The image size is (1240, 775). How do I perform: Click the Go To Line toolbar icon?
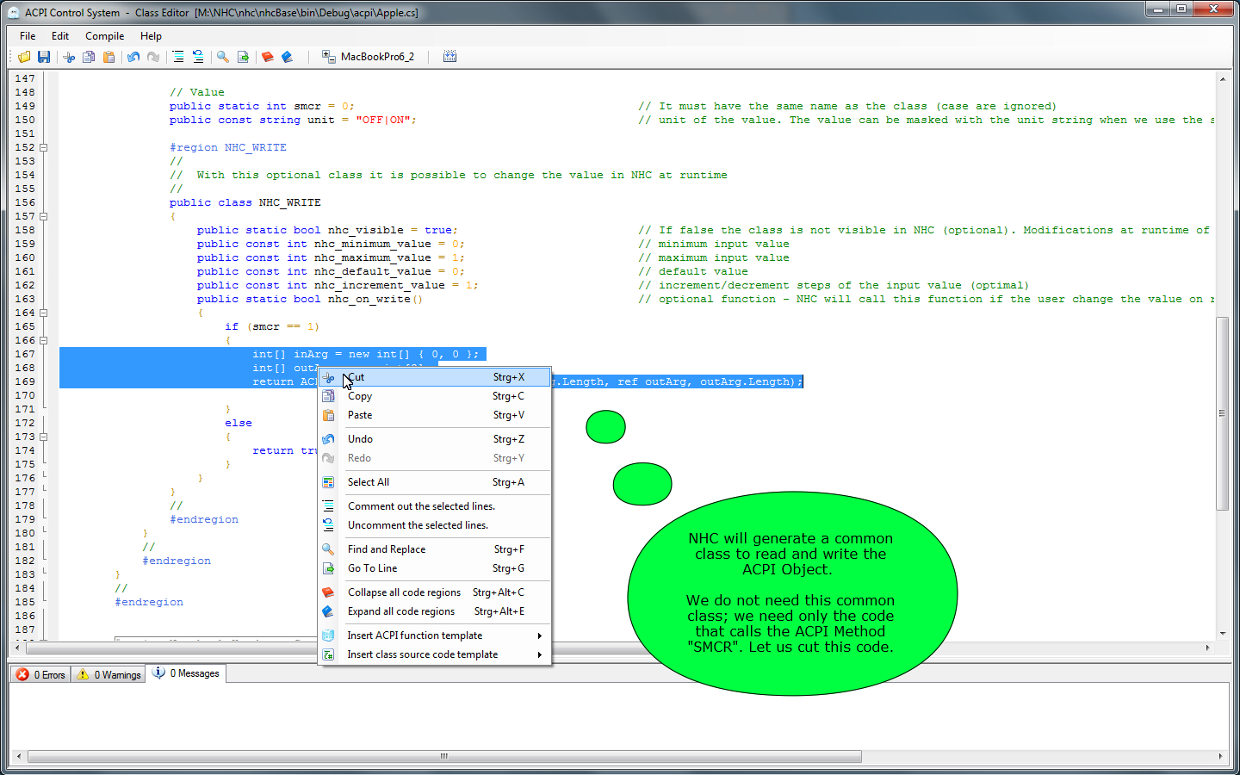[243, 57]
